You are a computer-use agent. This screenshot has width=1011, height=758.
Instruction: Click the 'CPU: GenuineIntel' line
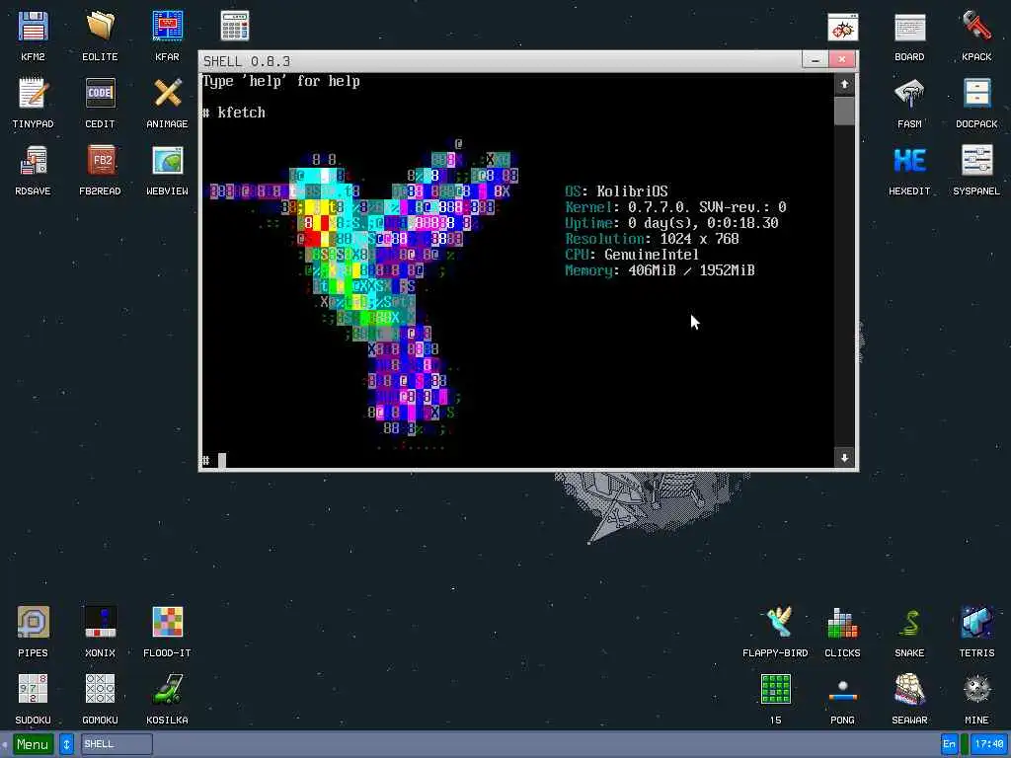[x=632, y=255]
